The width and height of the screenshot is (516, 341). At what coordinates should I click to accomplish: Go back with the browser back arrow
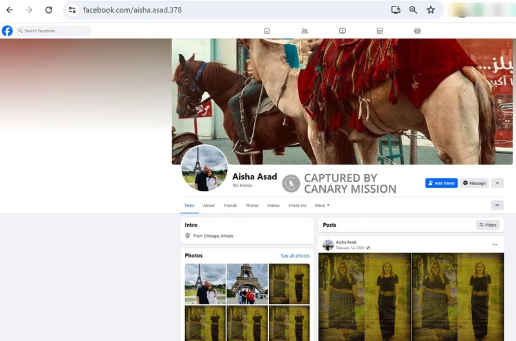tap(10, 10)
